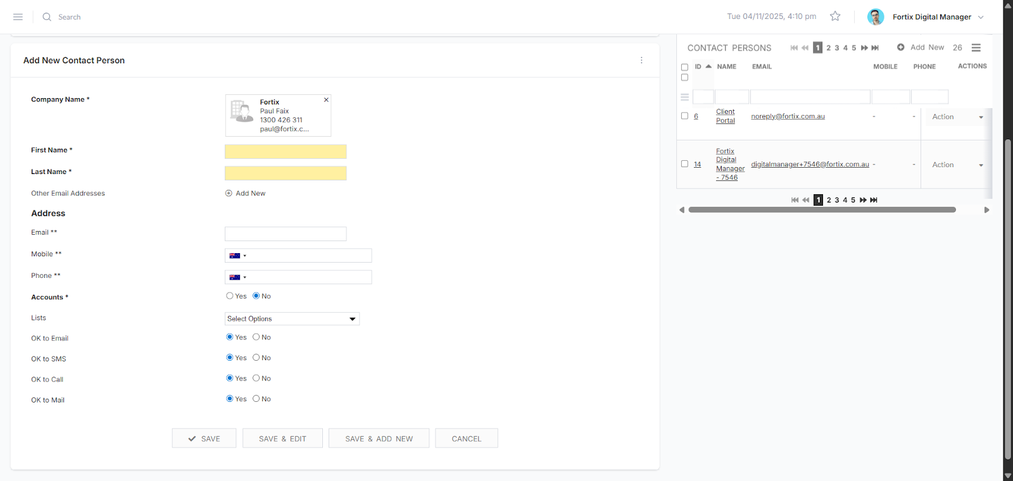Open noreply@fortix.com.au email link

tap(788, 116)
